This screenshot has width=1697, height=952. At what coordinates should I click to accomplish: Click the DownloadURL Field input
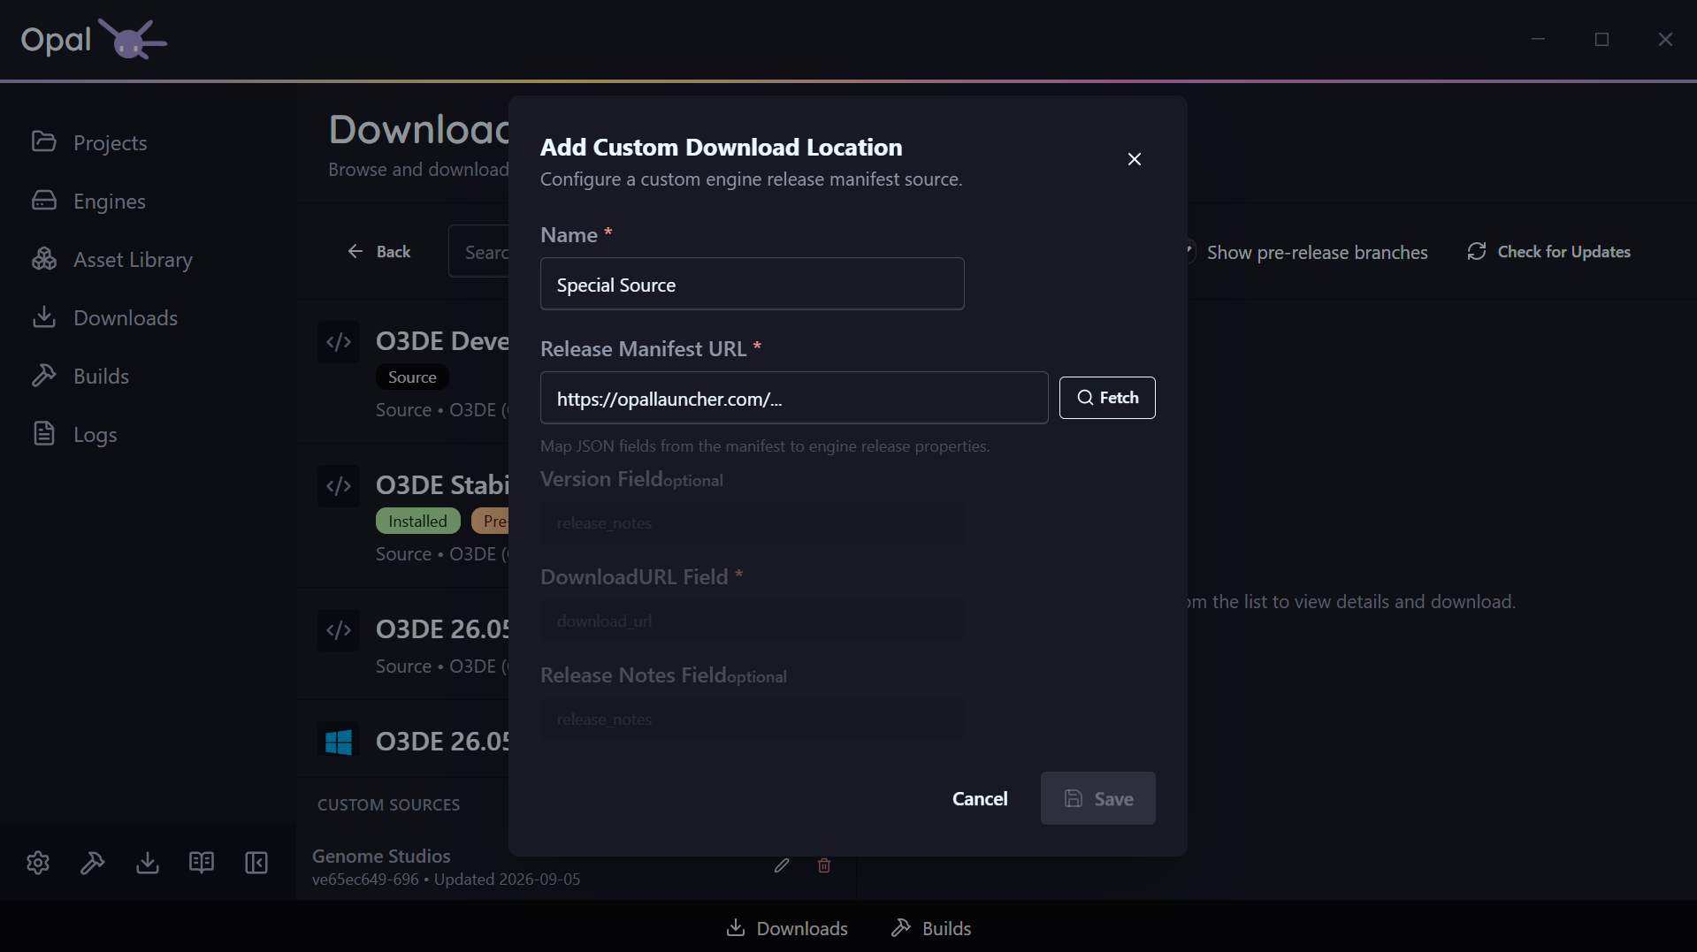(752, 621)
